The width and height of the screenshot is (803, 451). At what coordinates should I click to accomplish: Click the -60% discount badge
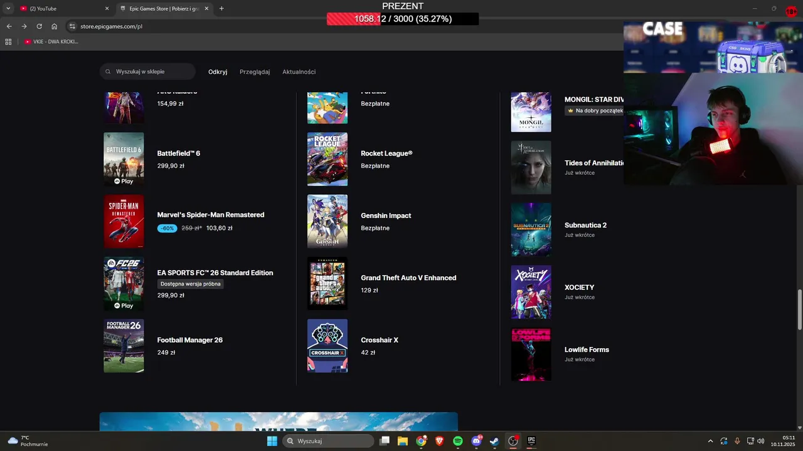pyautogui.click(x=168, y=229)
